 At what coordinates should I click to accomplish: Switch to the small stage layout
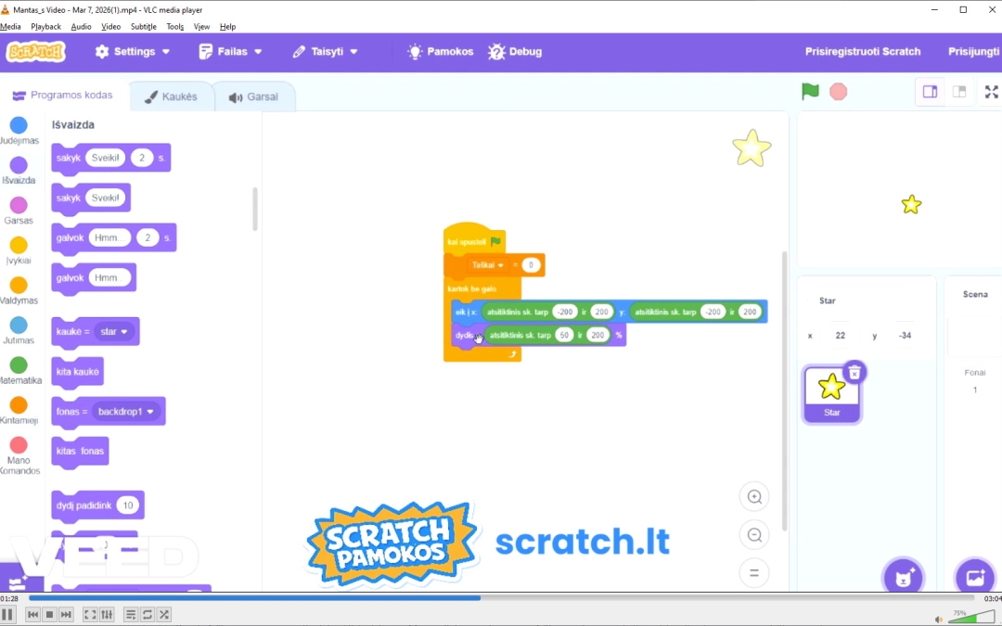coord(959,92)
